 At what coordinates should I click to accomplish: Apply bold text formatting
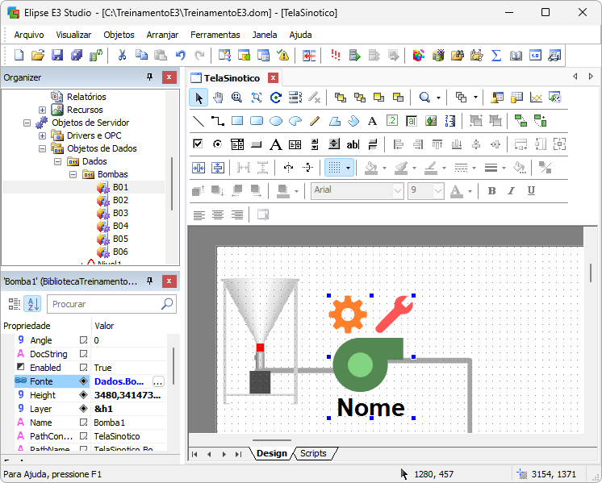(x=491, y=191)
